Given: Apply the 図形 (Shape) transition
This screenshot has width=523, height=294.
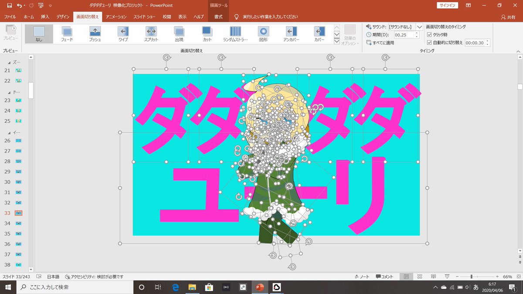Looking at the screenshot, I should [x=263, y=34].
